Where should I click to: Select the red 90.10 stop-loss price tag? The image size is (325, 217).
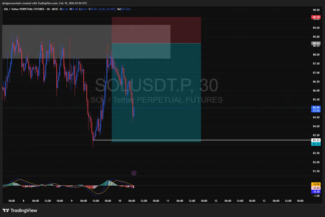[x=316, y=17]
